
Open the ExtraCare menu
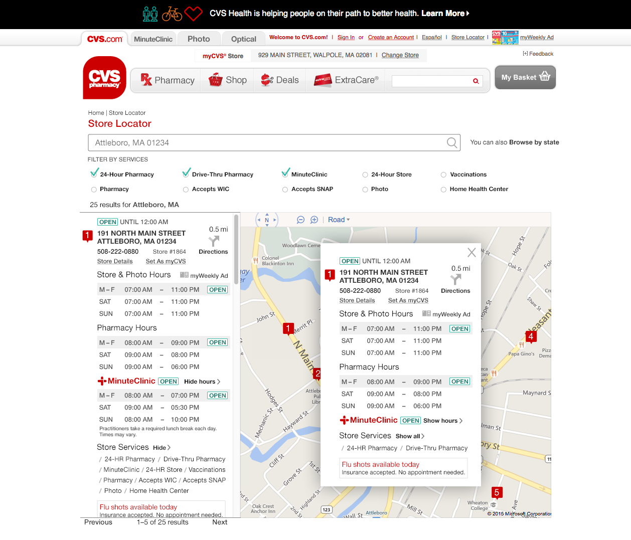coord(347,80)
